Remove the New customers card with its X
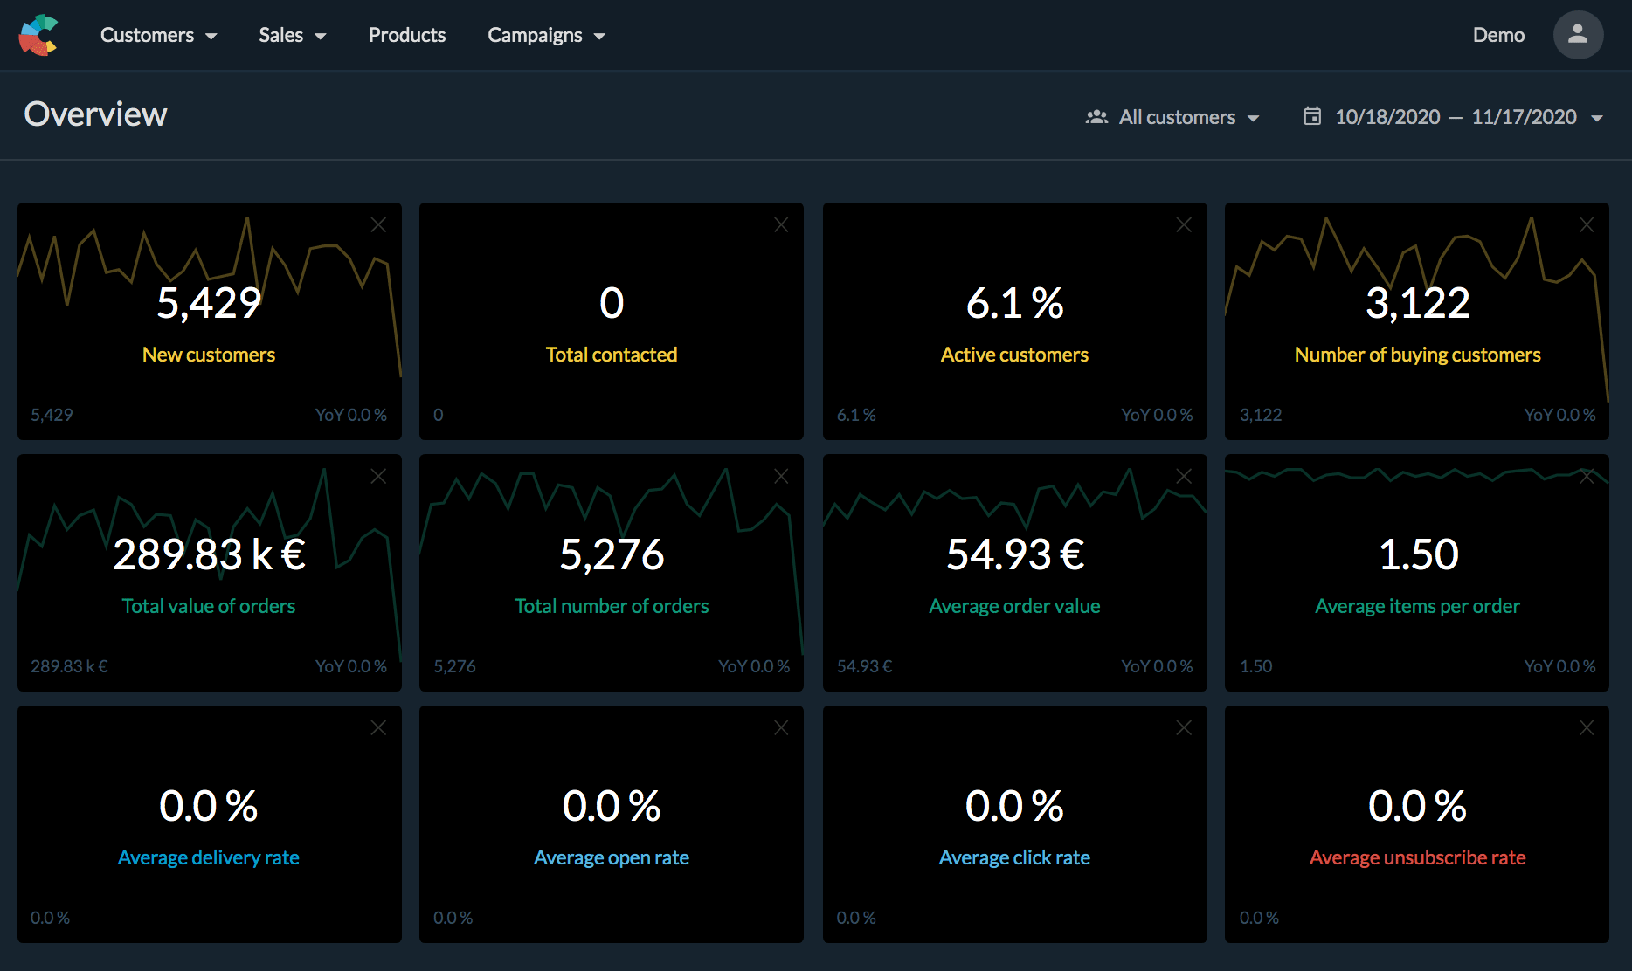 pyautogui.click(x=378, y=225)
